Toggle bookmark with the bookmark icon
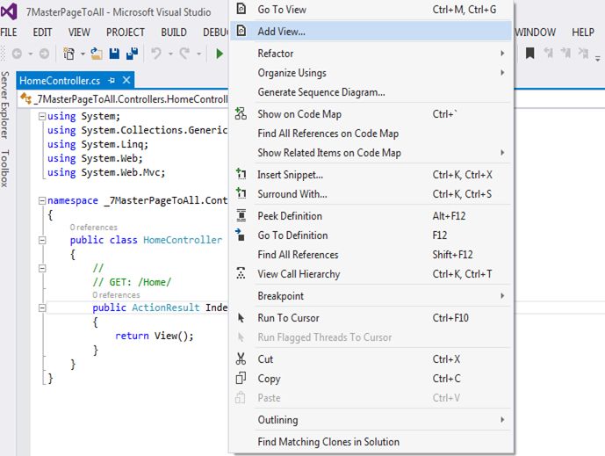605x456 pixels. (x=530, y=54)
